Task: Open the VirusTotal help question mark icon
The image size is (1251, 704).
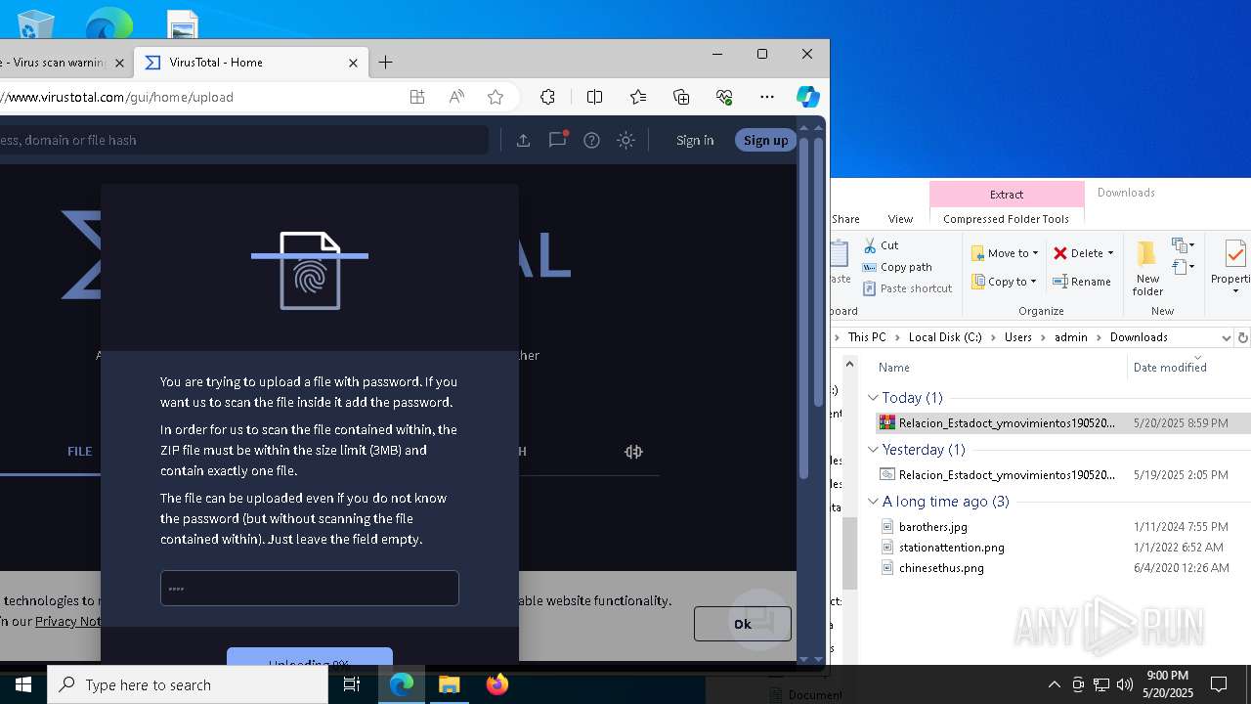Action: [x=591, y=140]
